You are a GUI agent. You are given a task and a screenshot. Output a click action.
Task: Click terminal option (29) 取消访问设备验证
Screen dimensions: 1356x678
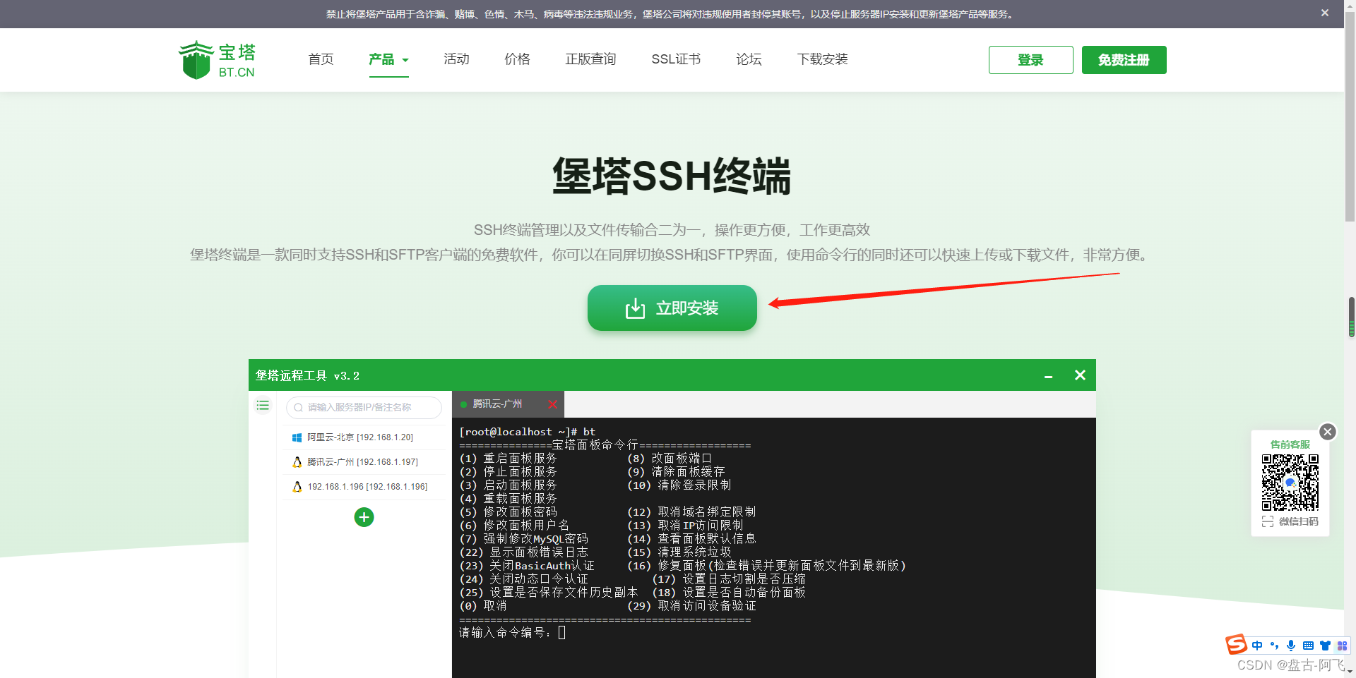pyautogui.click(x=691, y=606)
